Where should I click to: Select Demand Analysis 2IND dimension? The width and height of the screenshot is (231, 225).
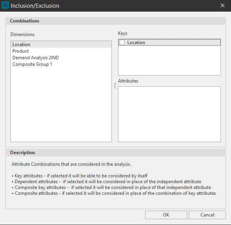[61, 58]
